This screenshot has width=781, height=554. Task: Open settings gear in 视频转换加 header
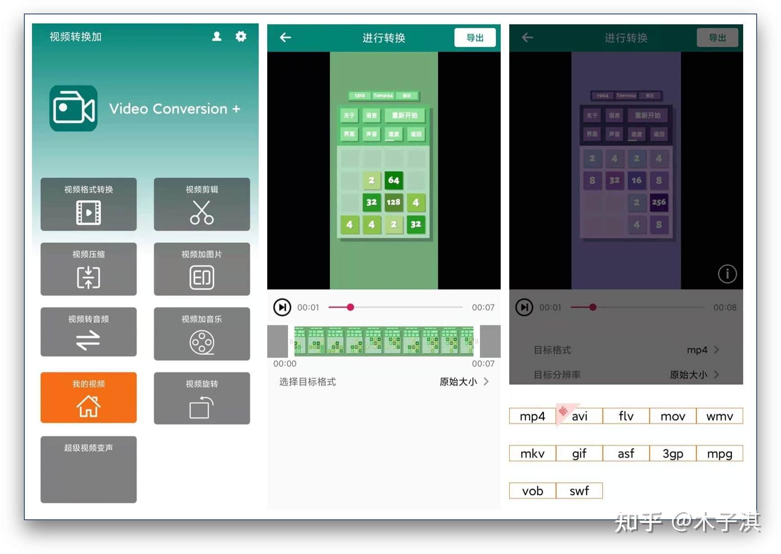(x=241, y=36)
